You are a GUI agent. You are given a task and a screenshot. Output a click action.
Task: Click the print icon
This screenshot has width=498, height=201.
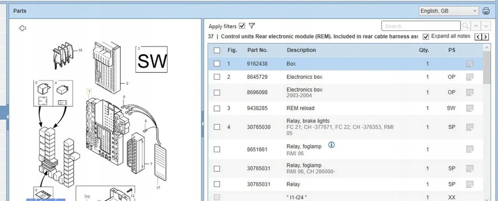click(x=486, y=11)
